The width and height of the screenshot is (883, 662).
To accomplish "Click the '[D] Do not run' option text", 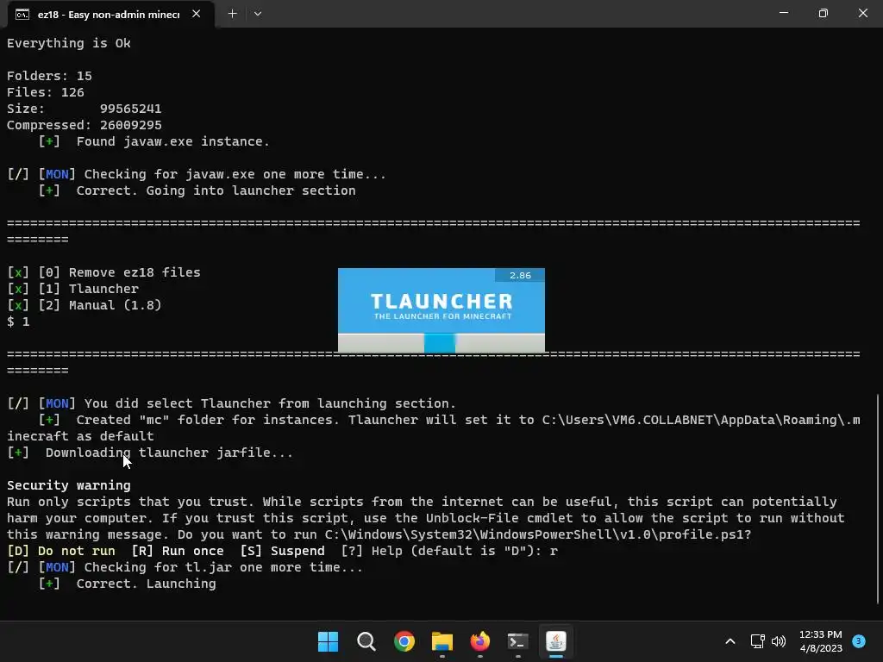I will point(61,551).
